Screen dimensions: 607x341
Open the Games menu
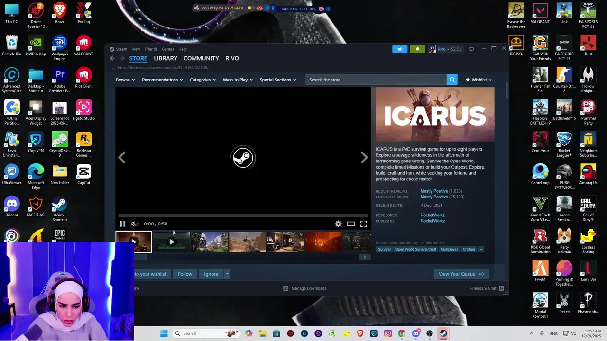[x=168, y=49]
